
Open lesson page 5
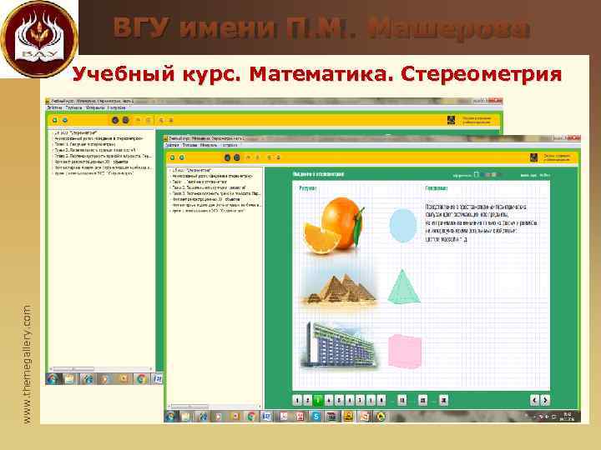pos(339,400)
